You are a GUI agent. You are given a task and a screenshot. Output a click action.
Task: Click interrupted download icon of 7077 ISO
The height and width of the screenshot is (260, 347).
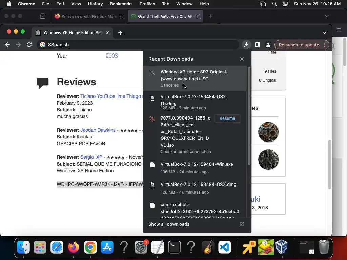click(x=152, y=119)
